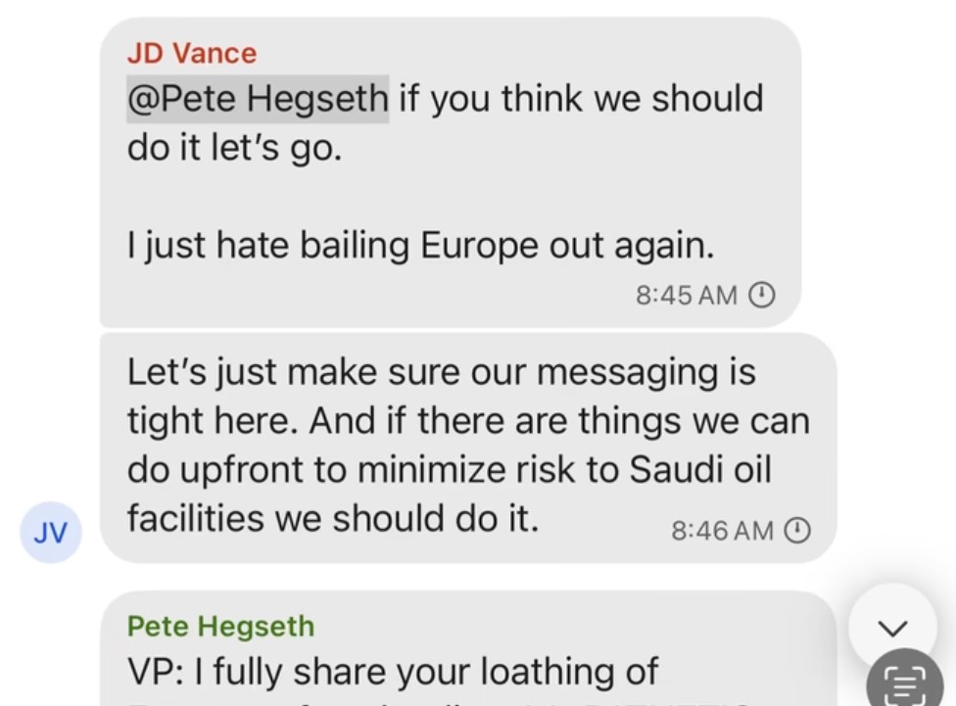This screenshot has height=706, width=956.
Task: Select the "hate bailing Europe out again" line
Action: [x=420, y=245]
